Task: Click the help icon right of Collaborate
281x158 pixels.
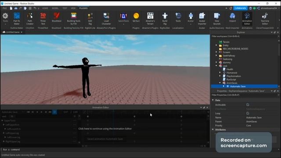Action: coord(251,8)
